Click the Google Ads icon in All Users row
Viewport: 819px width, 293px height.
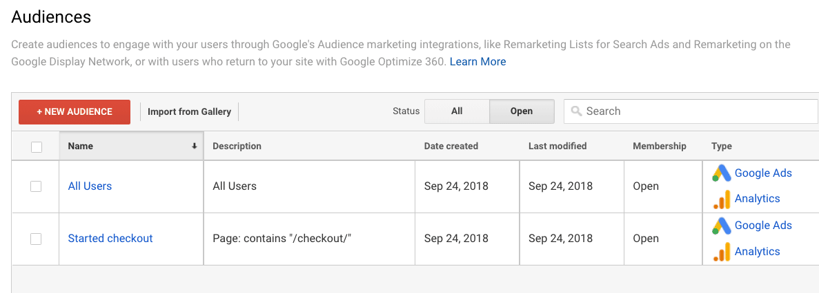tap(721, 173)
